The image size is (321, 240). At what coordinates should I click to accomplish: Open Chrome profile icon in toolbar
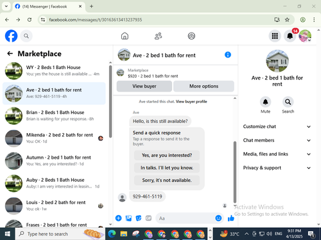[x=302, y=20]
